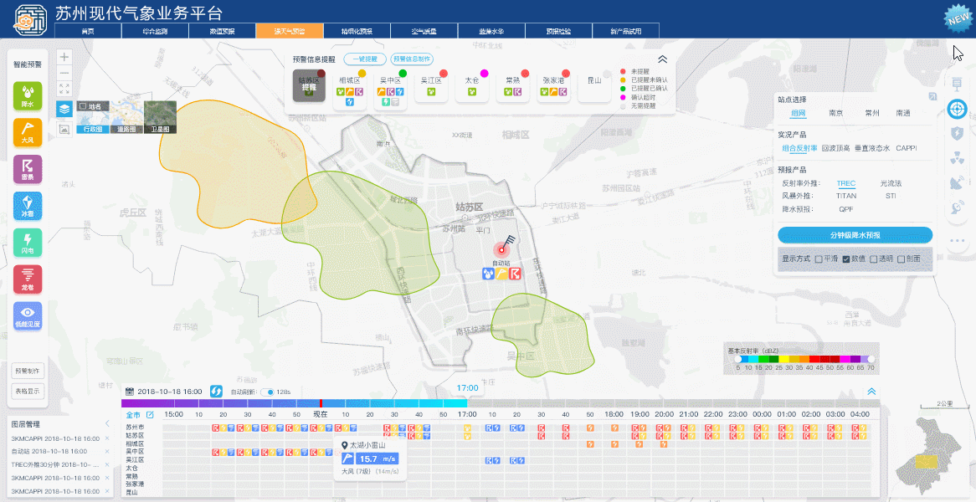
Task: Collapse the 预警信息提醒 panel with double chevron
Action: click(x=662, y=59)
